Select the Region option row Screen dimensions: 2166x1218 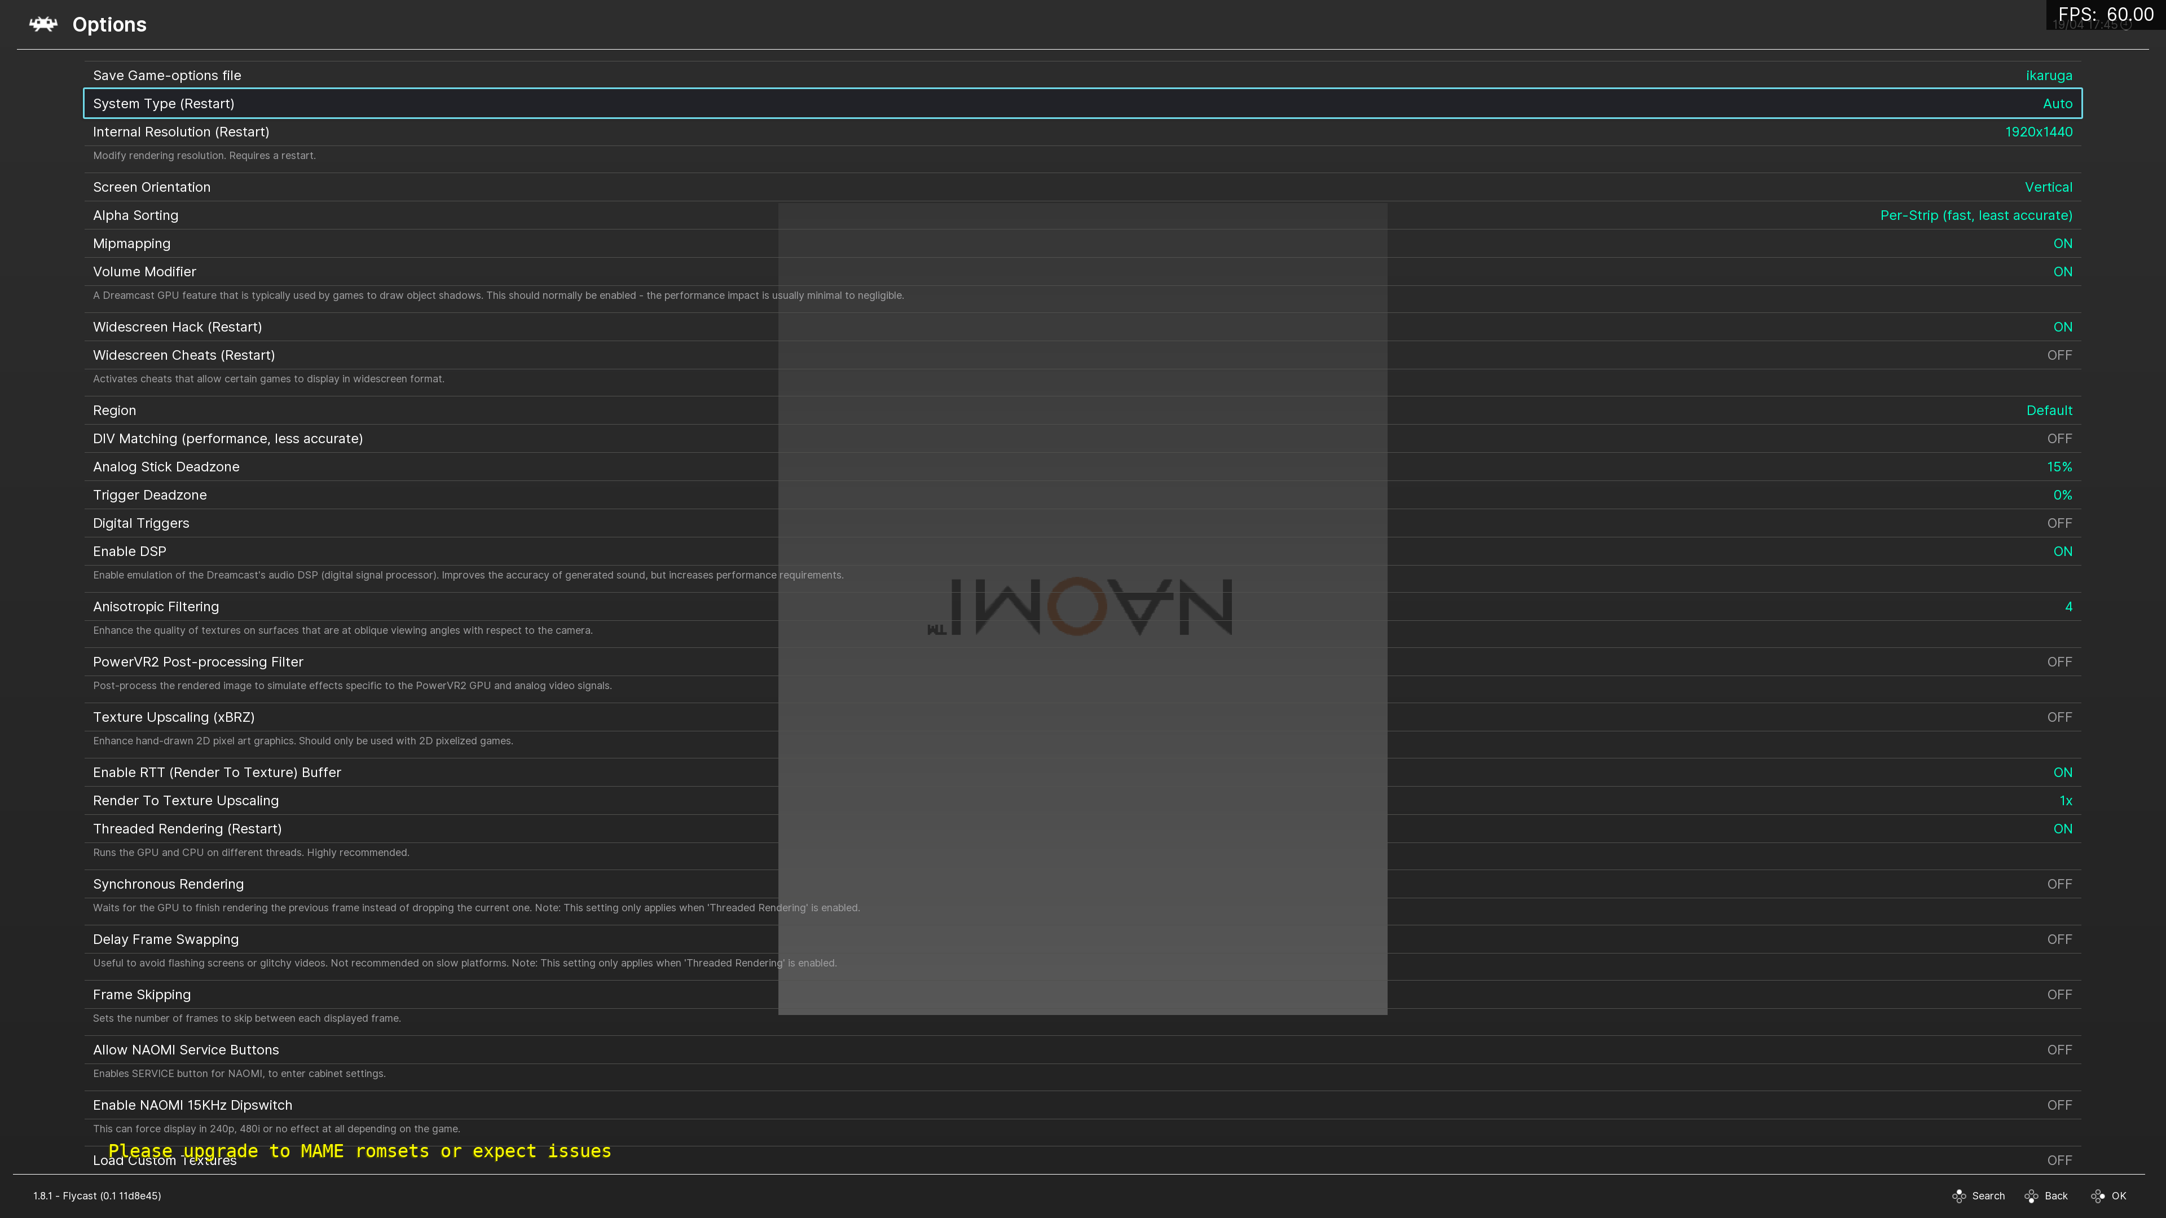tap(1082, 410)
